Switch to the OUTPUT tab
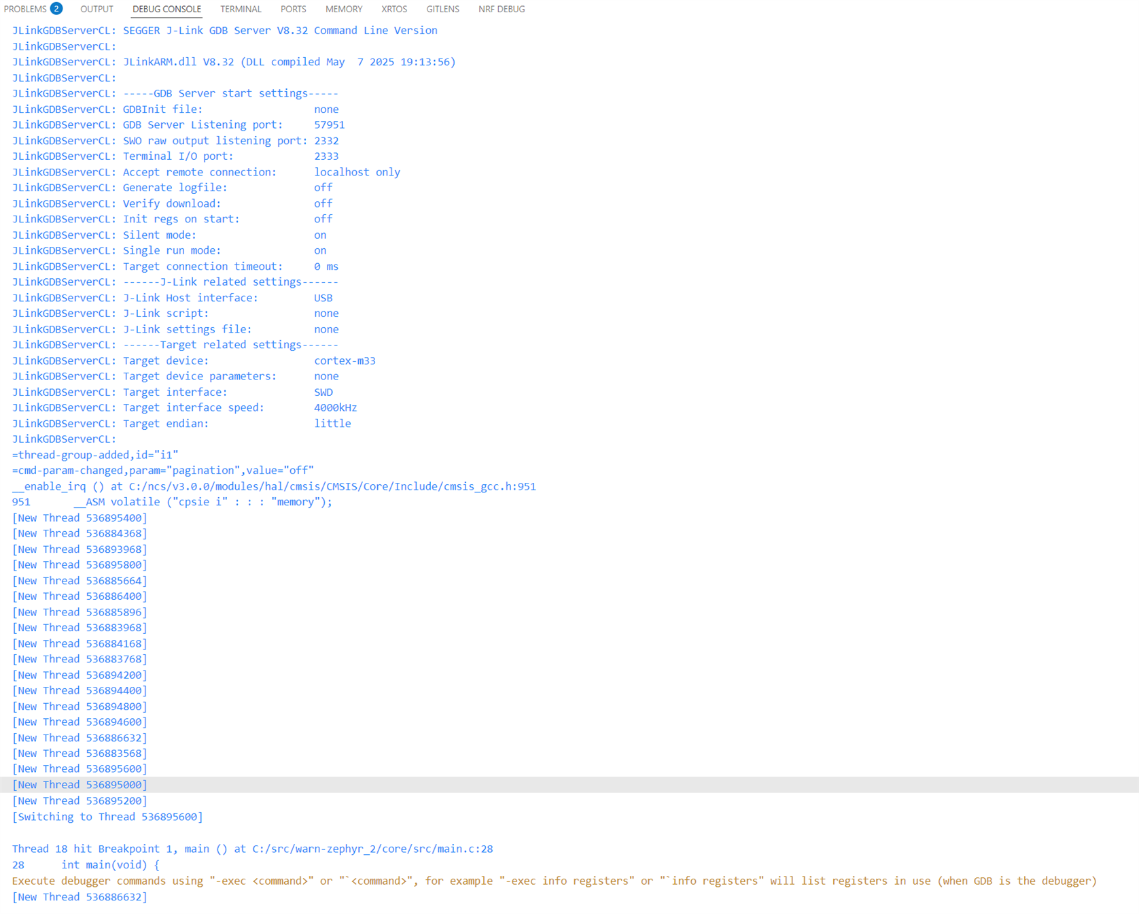This screenshot has height=914, width=1139. [97, 9]
